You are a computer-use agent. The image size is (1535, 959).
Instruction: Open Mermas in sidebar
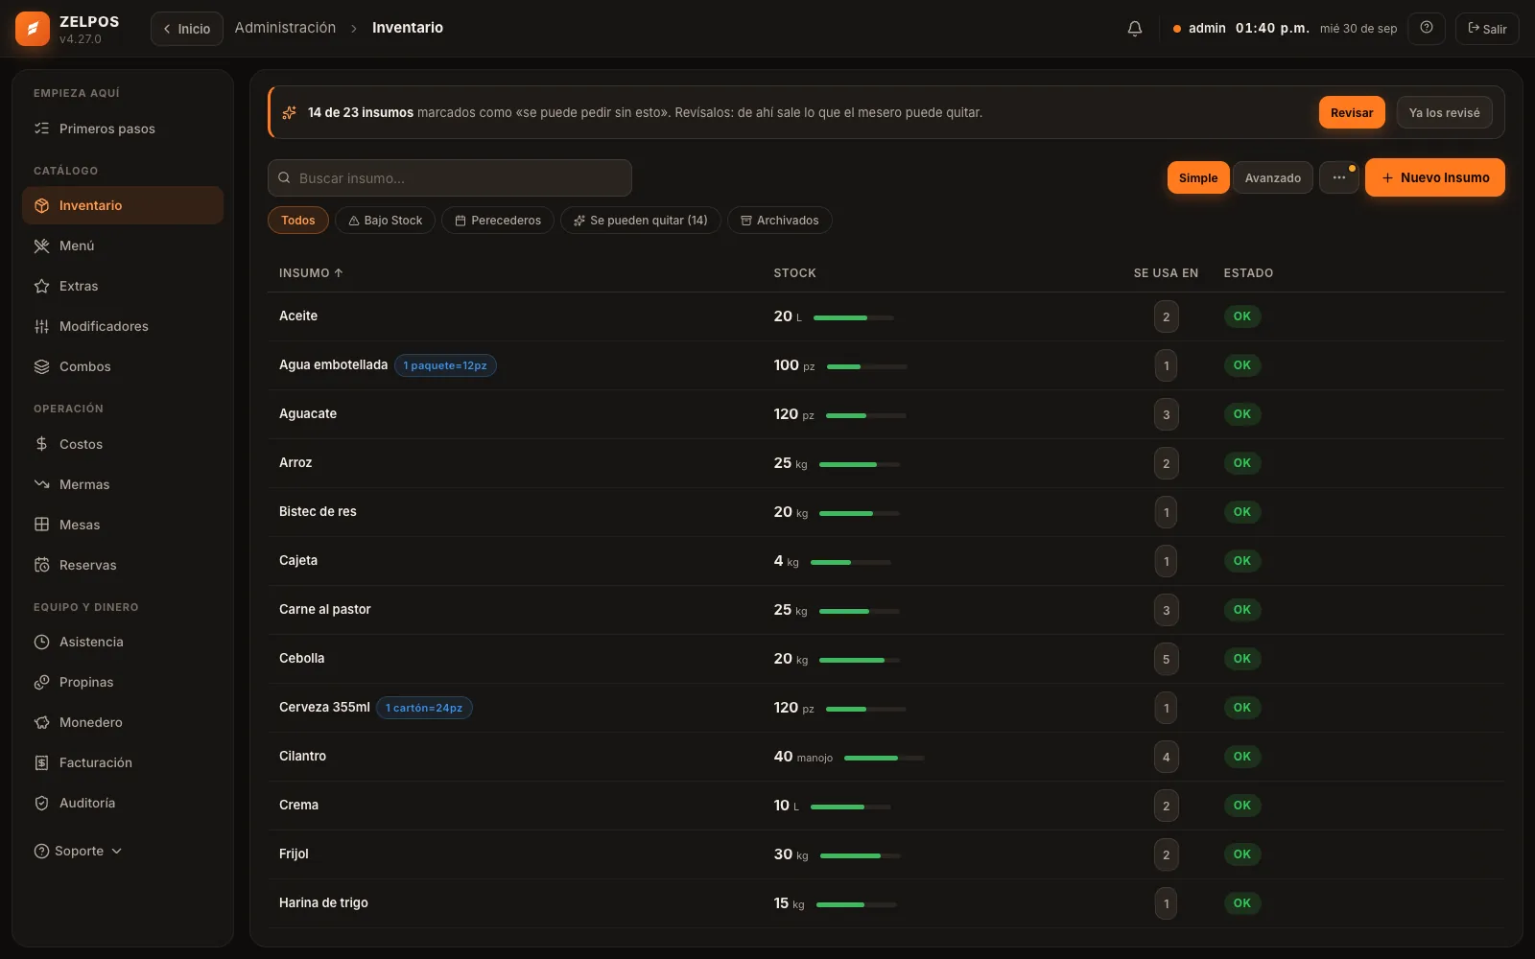(x=123, y=484)
